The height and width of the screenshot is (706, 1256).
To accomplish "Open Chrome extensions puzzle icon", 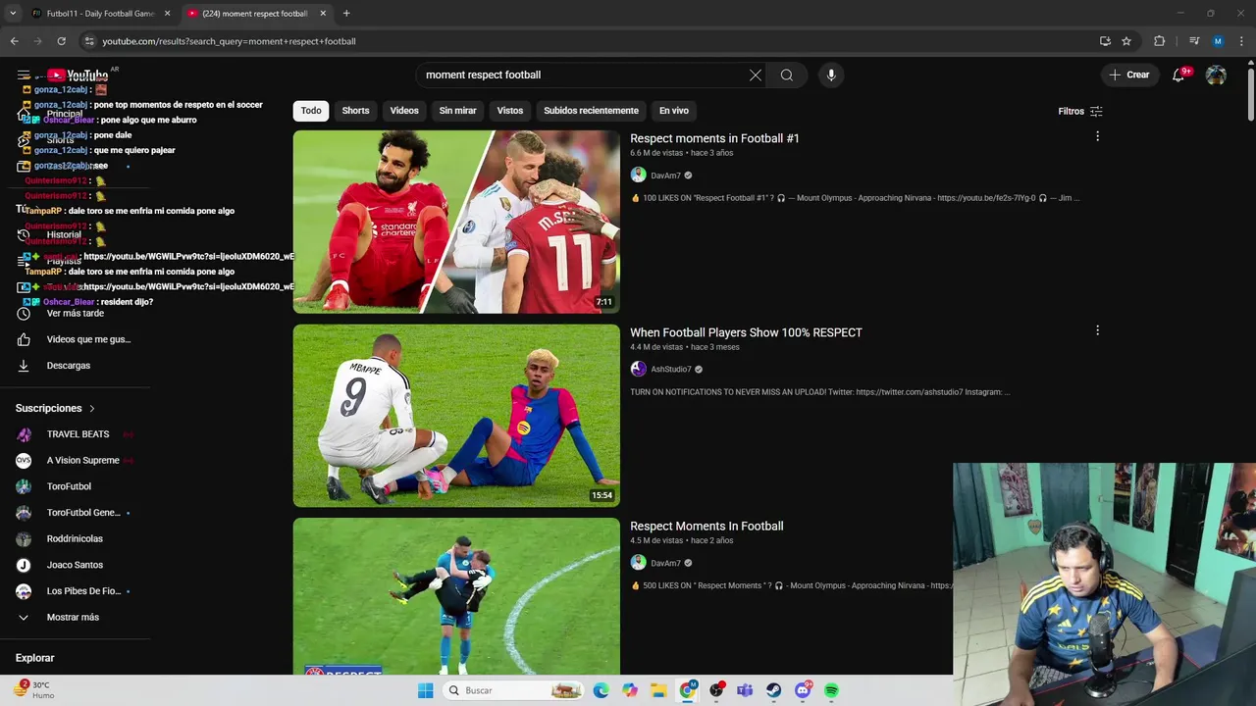I will pos(1160,41).
